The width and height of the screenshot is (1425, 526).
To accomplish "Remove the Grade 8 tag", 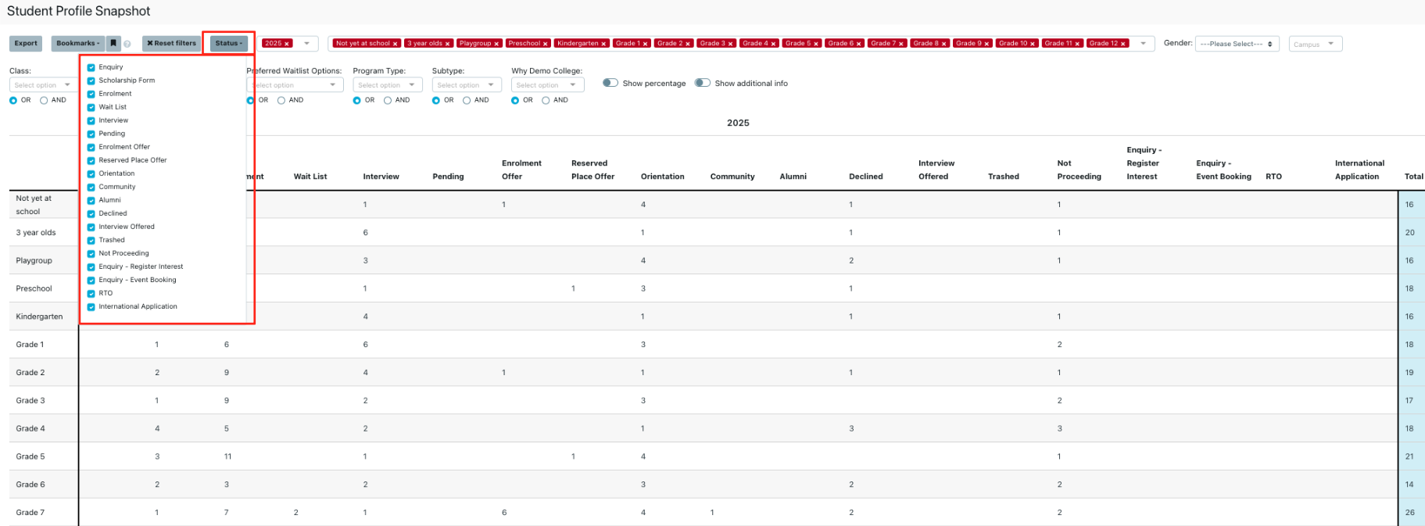I will click(944, 44).
